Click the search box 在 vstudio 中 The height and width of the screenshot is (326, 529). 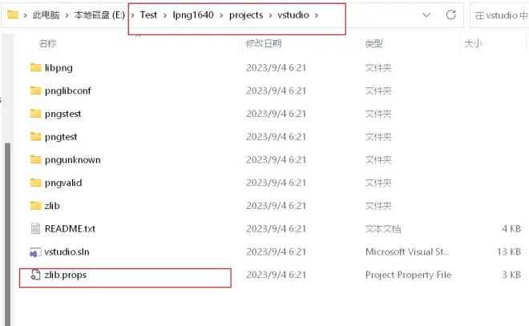pos(500,15)
